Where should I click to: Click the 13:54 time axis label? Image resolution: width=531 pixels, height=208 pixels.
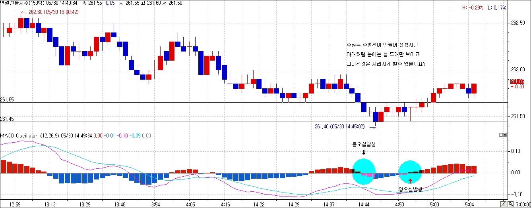(154, 204)
